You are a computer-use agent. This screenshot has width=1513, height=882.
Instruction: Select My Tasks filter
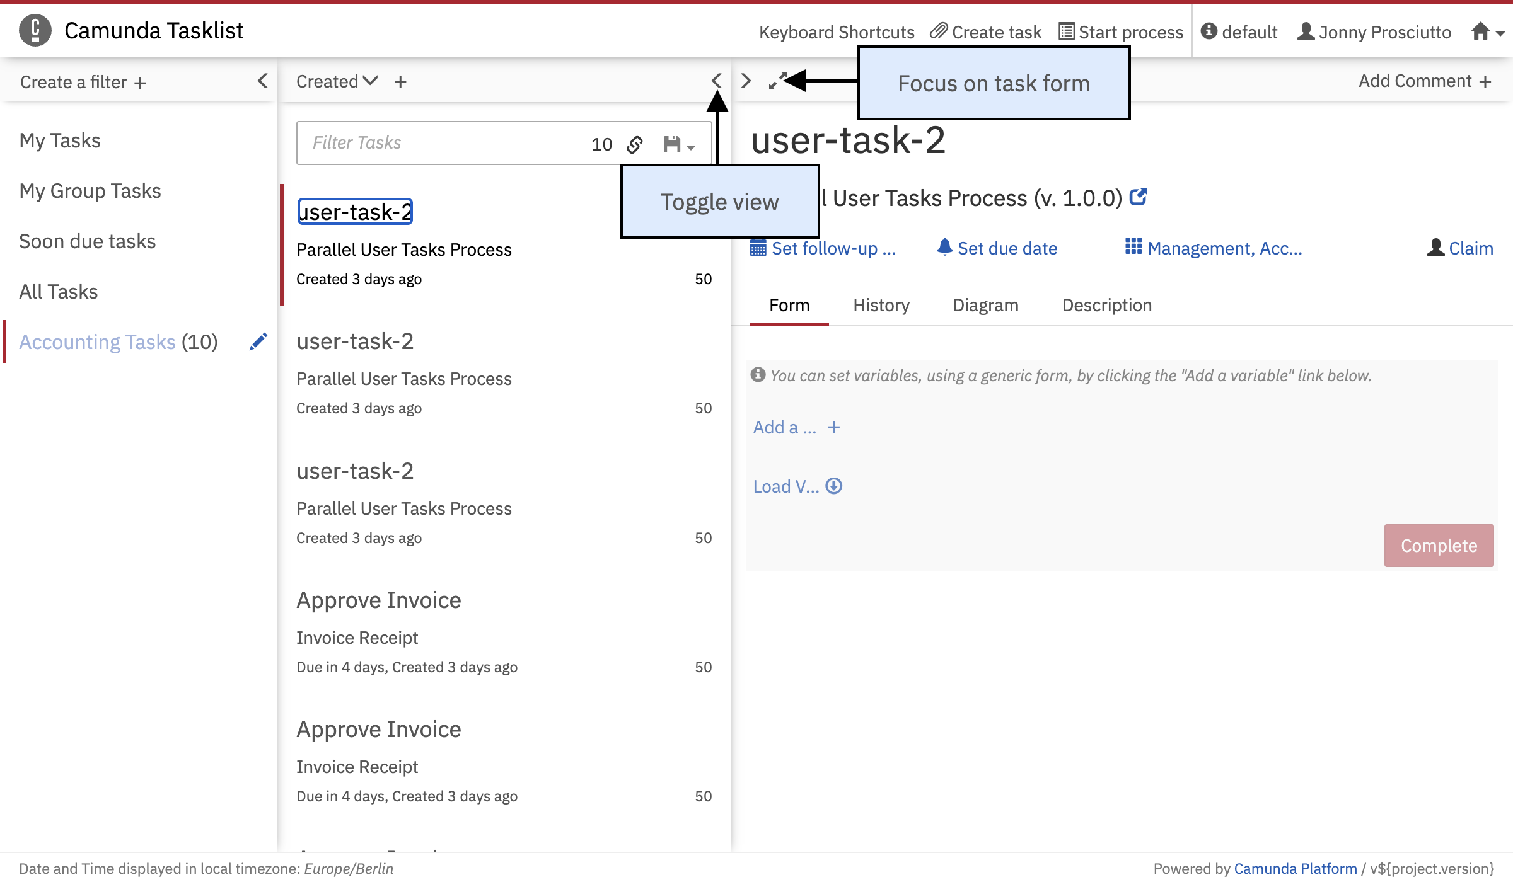(x=60, y=140)
